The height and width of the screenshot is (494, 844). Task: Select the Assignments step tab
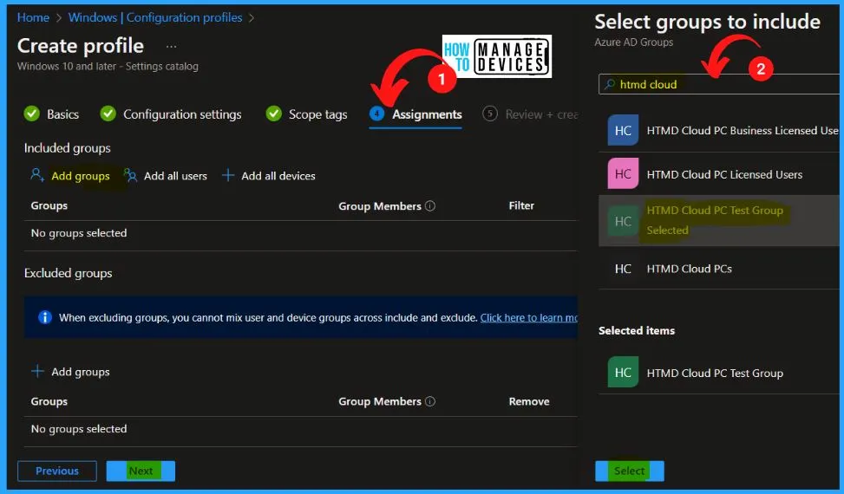click(x=427, y=114)
